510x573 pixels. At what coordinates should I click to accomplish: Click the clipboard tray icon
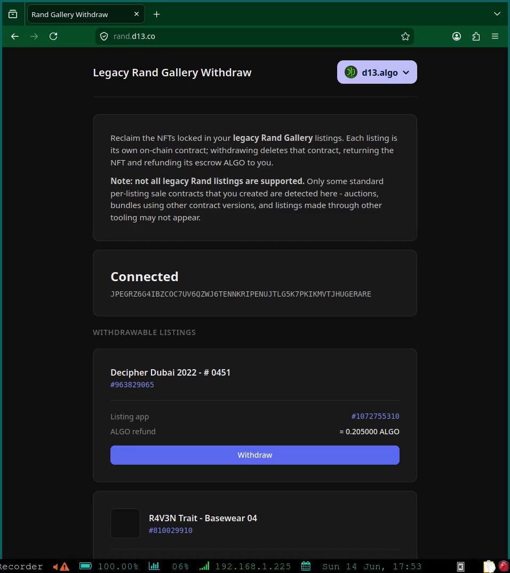click(489, 567)
